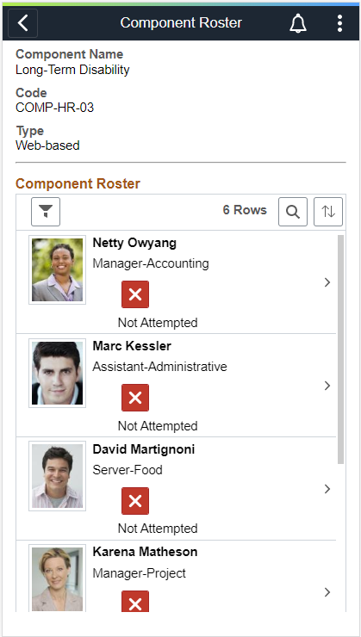The height and width of the screenshot is (637, 361).
Task: Click Not Attempted under Marc Kessler
Action: [x=158, y=426]
